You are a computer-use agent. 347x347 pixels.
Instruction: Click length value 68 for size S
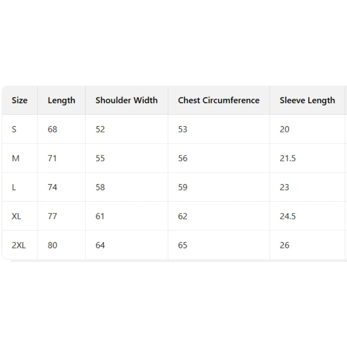(x=52, y=129)
